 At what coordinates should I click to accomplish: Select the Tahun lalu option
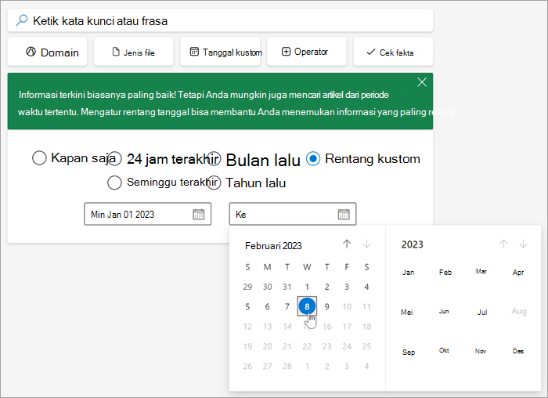pos(214,183)
